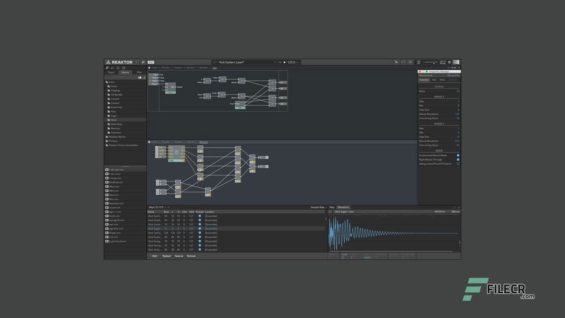This screenshot has height=318, width=565.
Task: Click the side panel layout icon top right
Action: [x=456, y=62]
